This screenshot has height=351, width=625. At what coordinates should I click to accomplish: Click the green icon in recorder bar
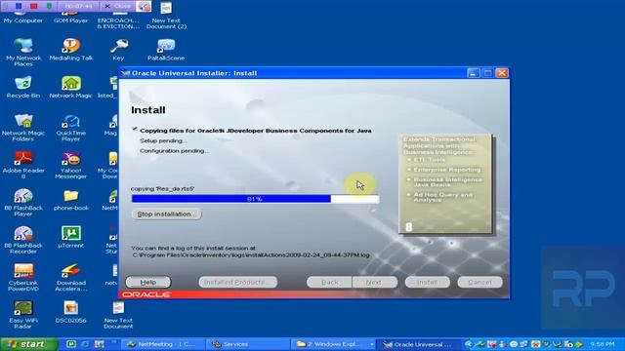tap(49, 6)
